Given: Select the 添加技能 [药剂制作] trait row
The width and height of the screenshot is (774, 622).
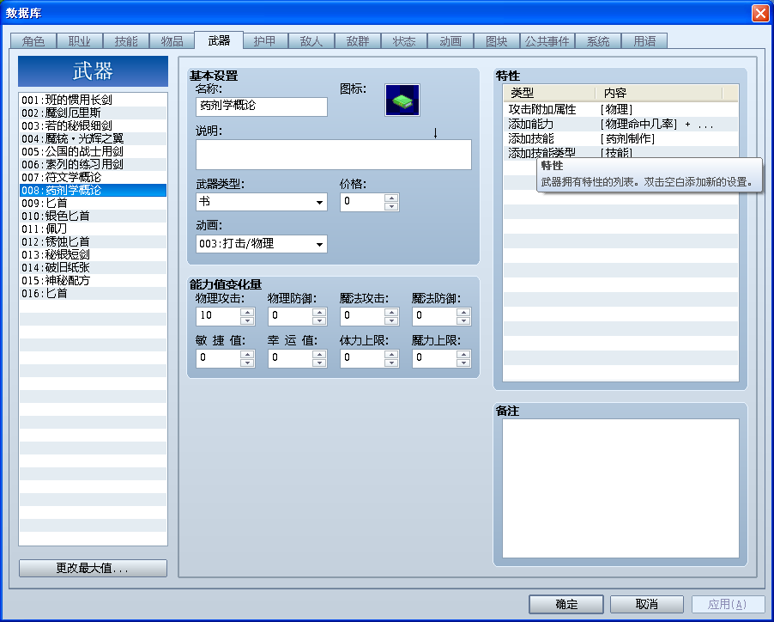Looking at the screenshot, I should point(620,139).
